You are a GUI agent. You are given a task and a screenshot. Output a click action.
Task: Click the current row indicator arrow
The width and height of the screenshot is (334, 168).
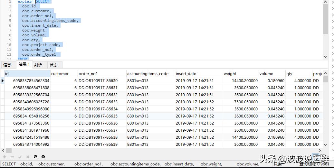(x=3, y=81)
